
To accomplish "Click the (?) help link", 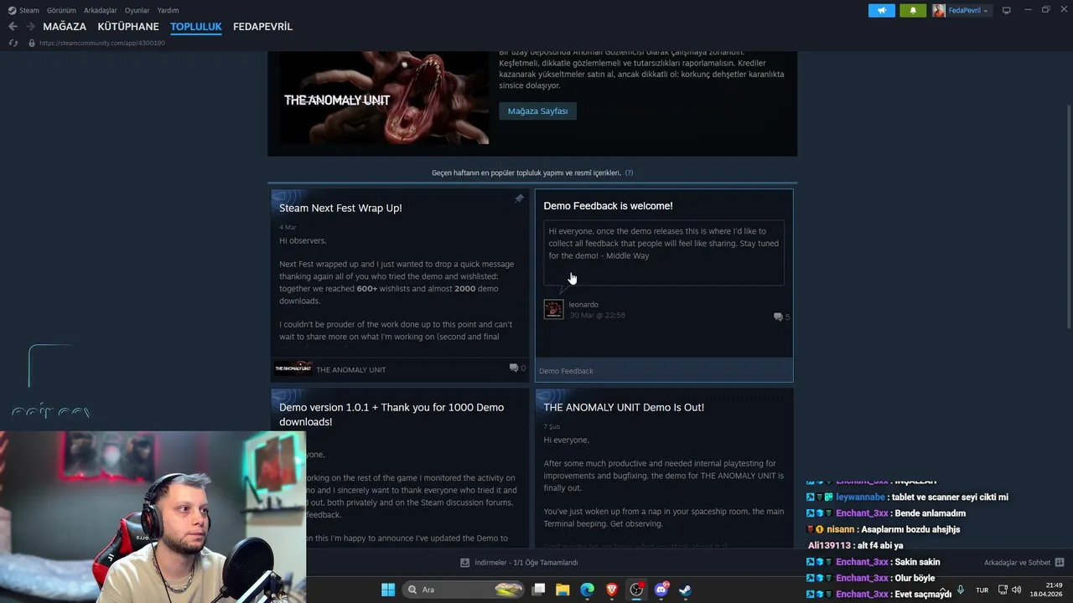I will [x=629, y=173].
